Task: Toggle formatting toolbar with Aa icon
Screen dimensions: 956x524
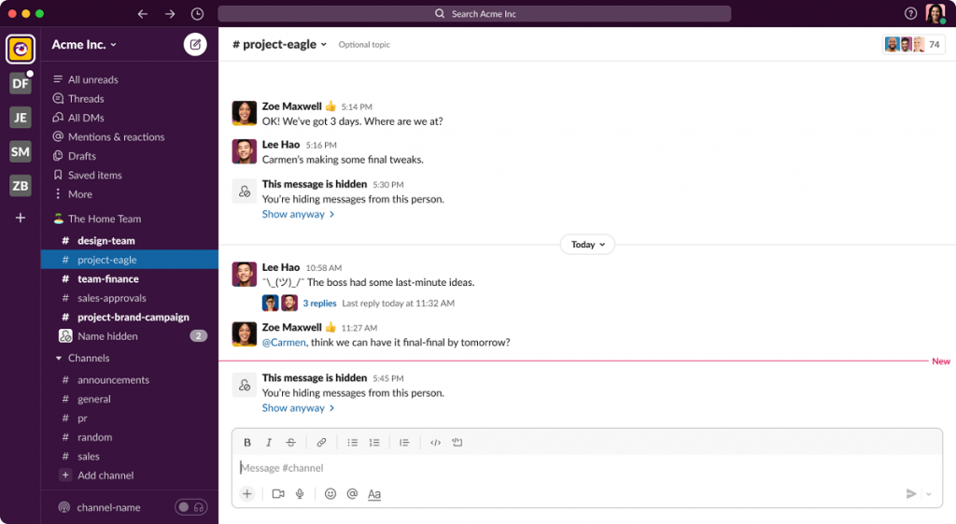Action: click(x=374, y=494)
